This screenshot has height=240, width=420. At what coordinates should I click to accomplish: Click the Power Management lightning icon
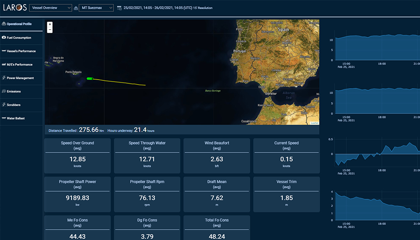(x=4, y=78)
